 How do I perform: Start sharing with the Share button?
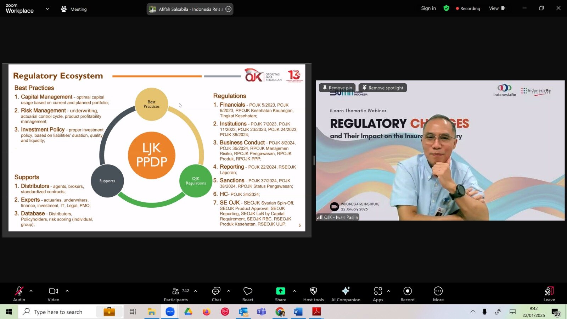[x=280, y=294]
